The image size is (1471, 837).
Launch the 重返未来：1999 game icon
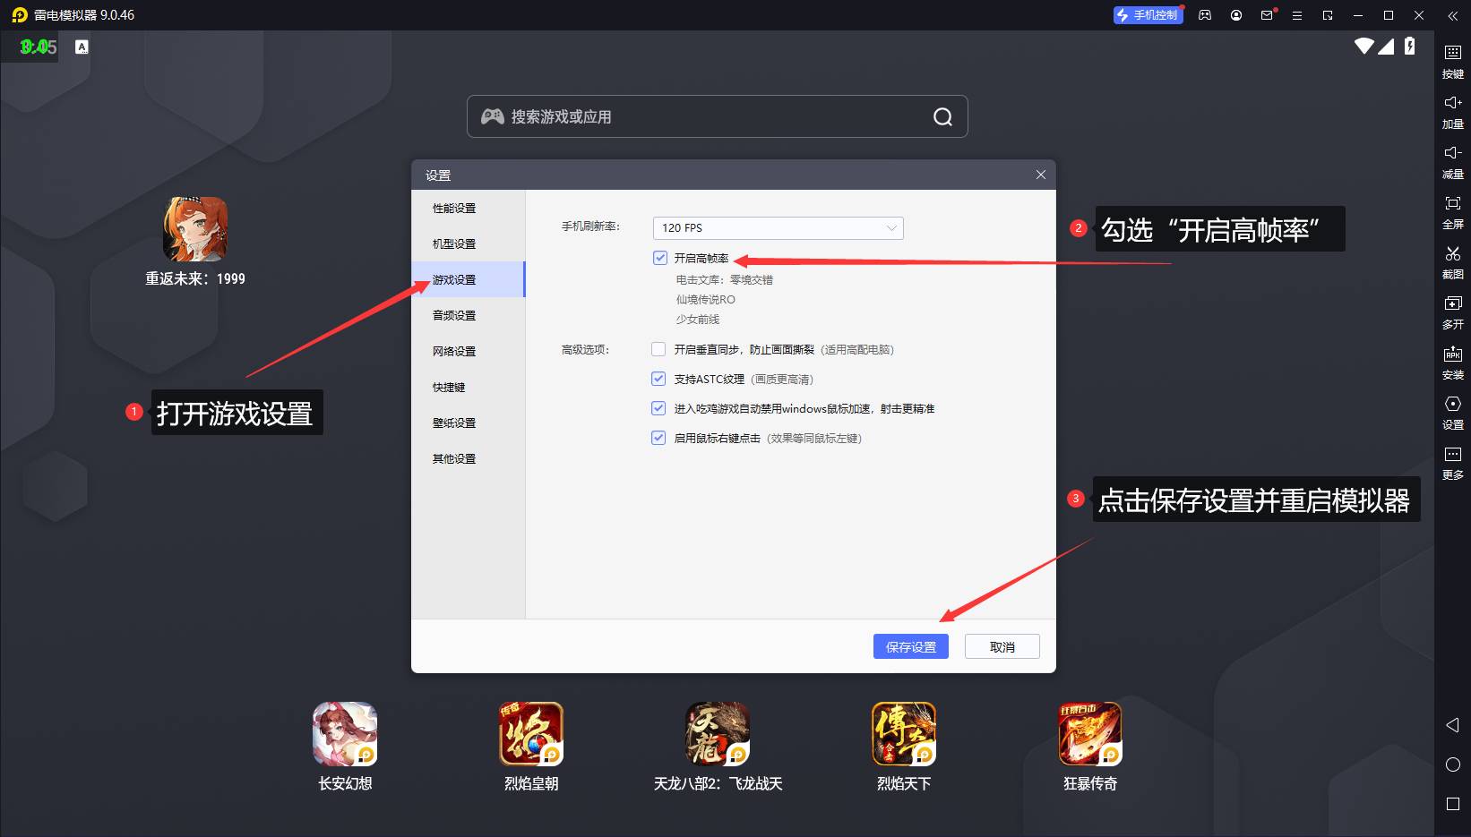click(195, 229)
